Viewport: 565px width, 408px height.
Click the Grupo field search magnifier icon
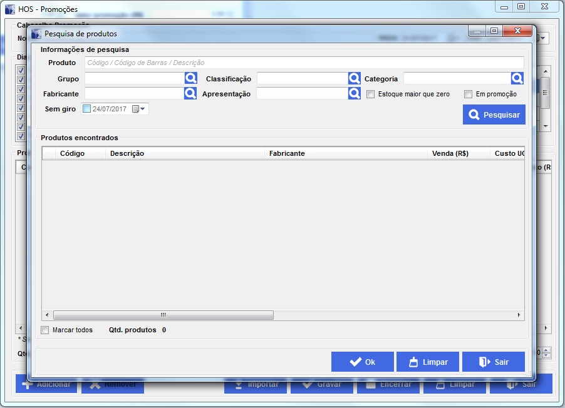pyautogui.click(x=190, y=78)
